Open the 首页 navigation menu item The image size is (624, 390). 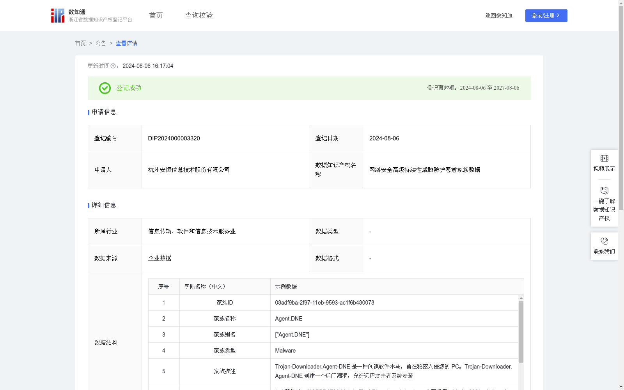pos(156,15)
